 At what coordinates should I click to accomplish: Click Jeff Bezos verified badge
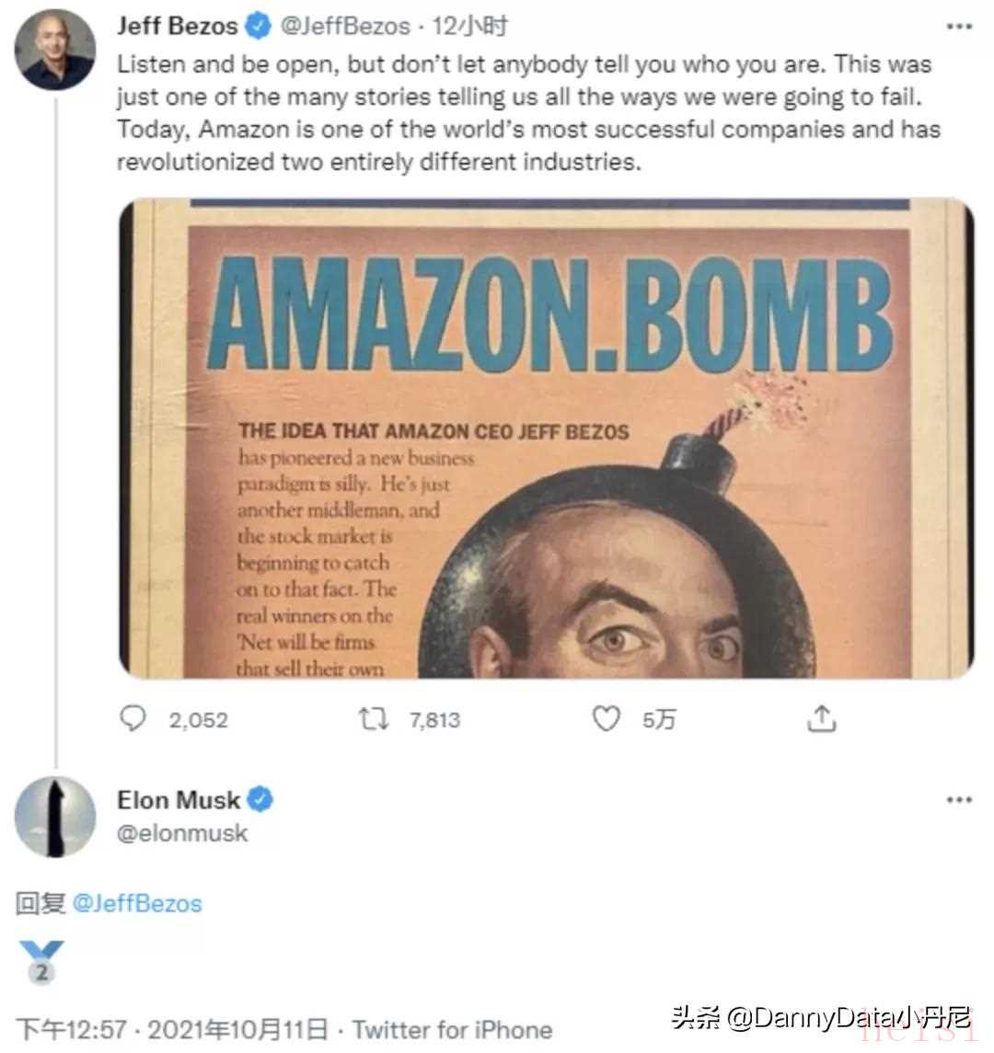pyautogui.click(x=259, y=27)
